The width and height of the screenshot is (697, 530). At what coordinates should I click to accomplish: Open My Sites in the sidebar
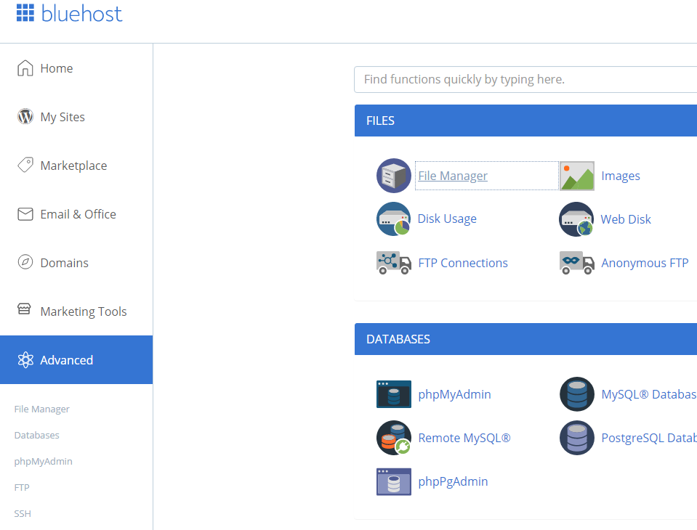63,117
